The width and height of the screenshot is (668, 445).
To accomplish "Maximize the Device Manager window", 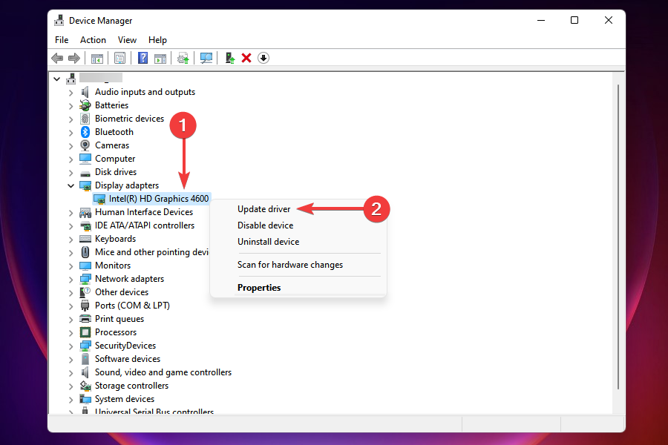I will pos(574,20).
